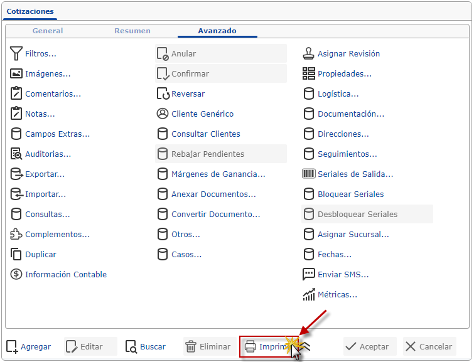Select the Avanzado tab
The width and height of the screenshot is (474, 362).
point(217,31)
